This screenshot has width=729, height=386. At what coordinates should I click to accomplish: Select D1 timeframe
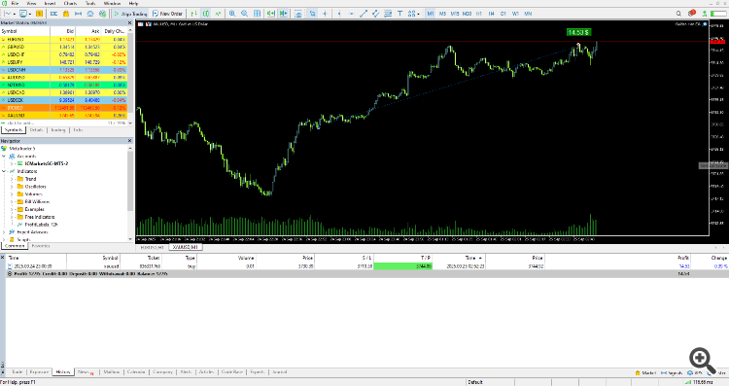[503, 14]
